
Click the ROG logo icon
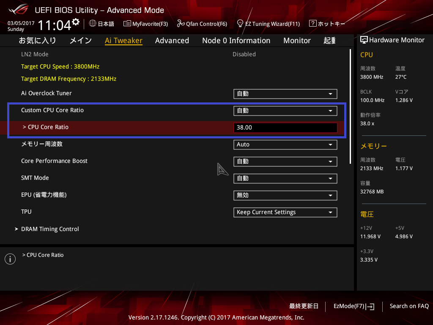point(18,10)
